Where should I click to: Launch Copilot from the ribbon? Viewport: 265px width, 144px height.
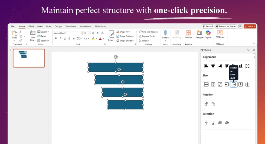pos(208,34)
